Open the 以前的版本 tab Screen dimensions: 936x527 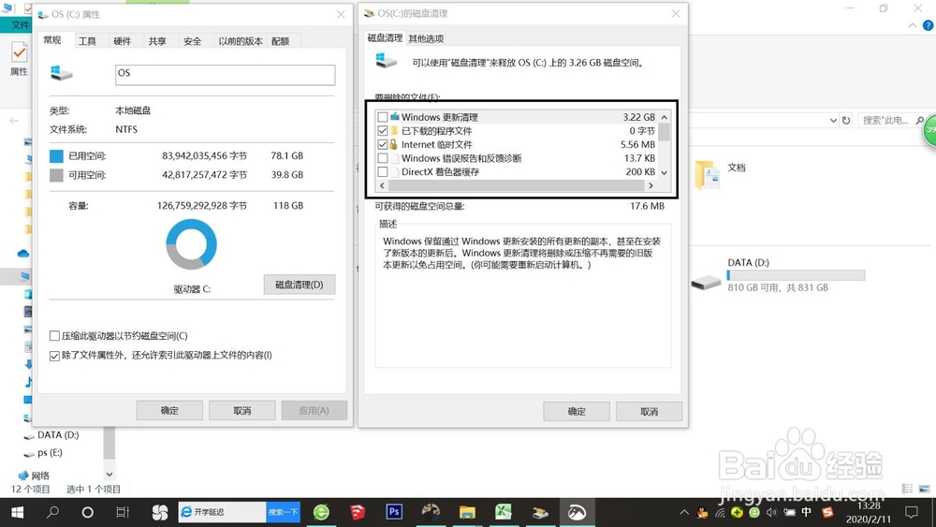pyautogui.click(x=240, y=41)
